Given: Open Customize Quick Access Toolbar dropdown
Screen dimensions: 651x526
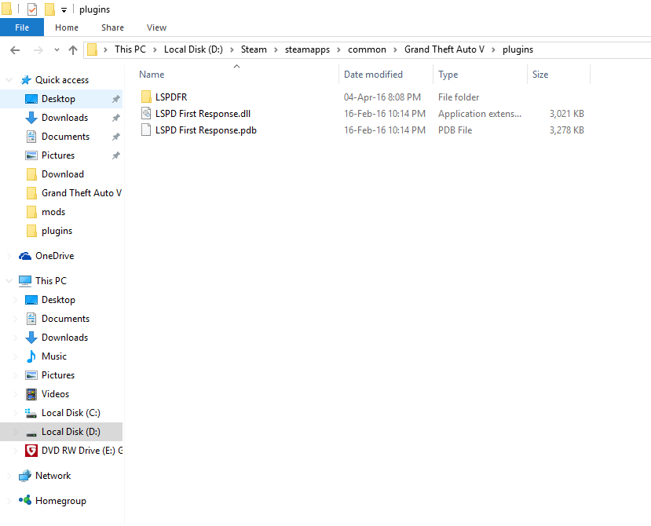Looking at the screenshot, I should (x=64, y=9).
